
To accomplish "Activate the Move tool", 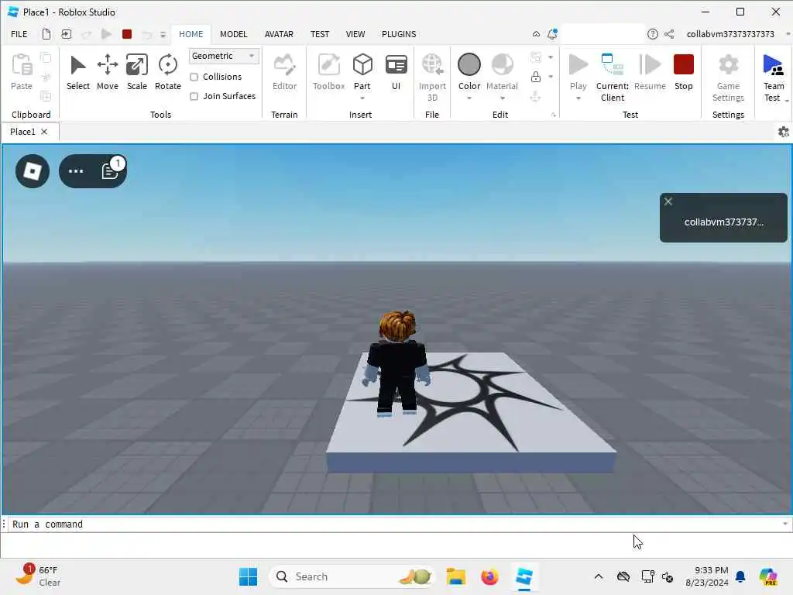I will (107, 72).
